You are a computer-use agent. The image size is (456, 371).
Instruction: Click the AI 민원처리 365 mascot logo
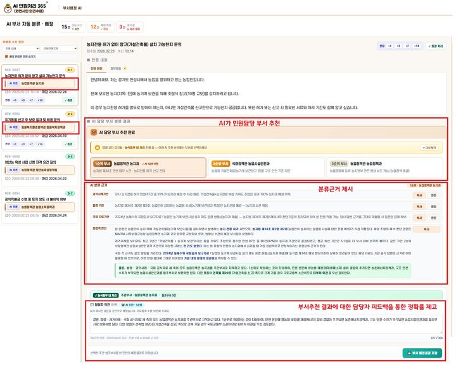click(x=8, y=8)
